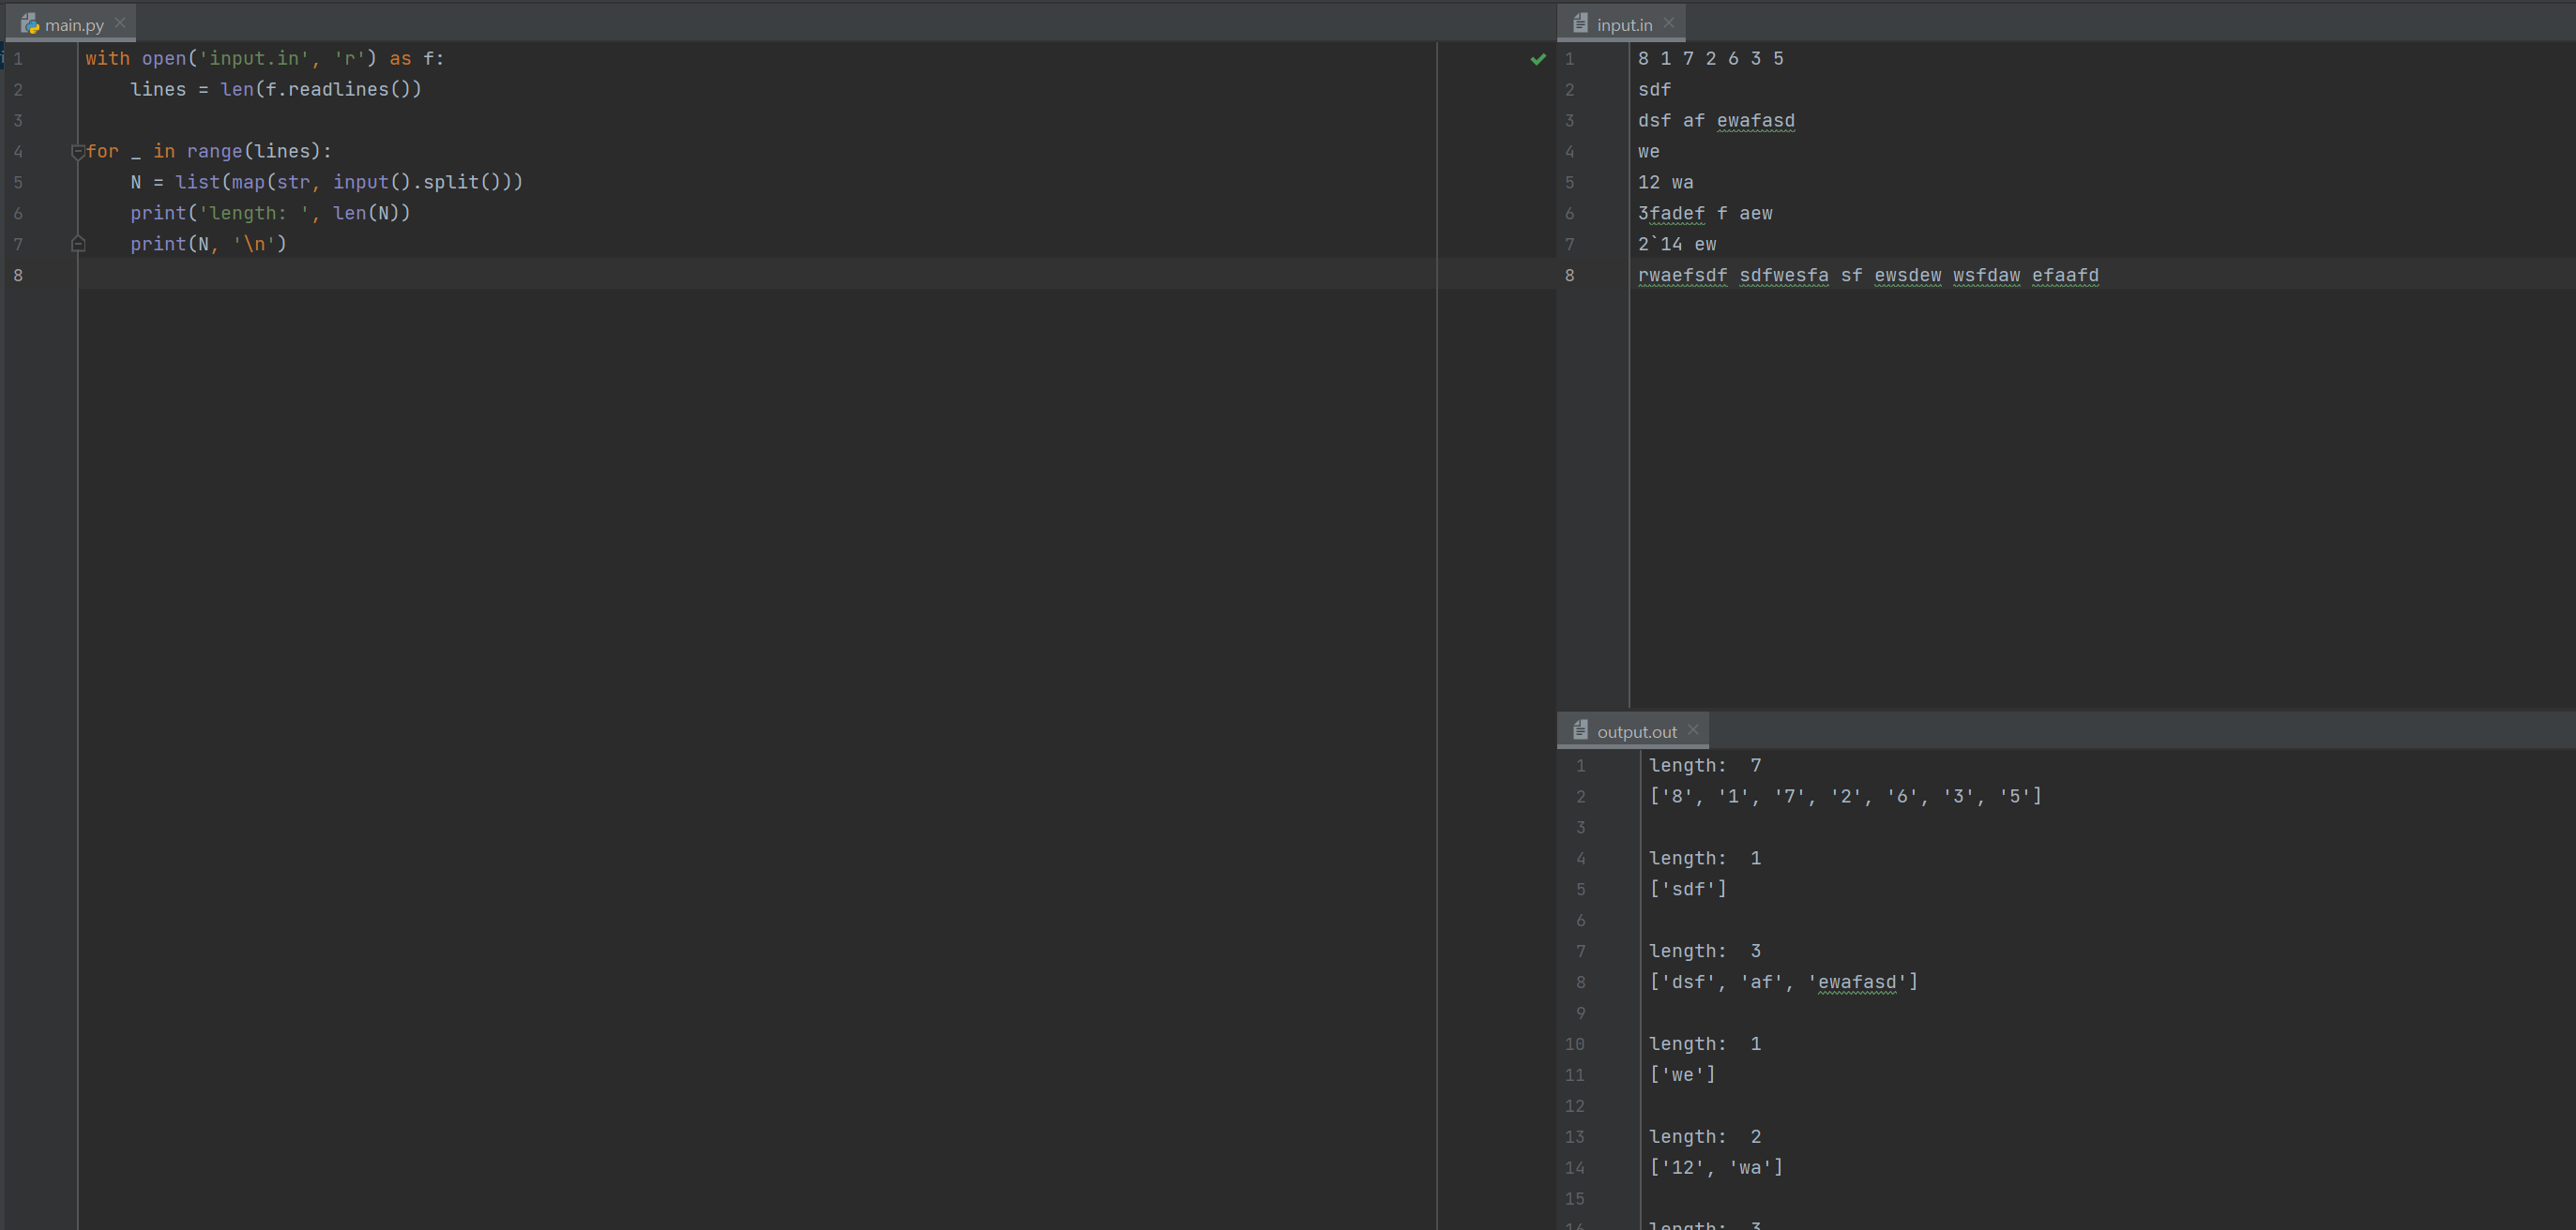Screen dimensions: 2576x1230
Task: Click the readlines call in line 2
Action: (337, 90)
